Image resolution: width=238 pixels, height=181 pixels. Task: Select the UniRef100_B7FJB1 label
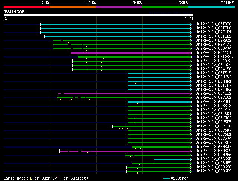click(x=213, y=32)
